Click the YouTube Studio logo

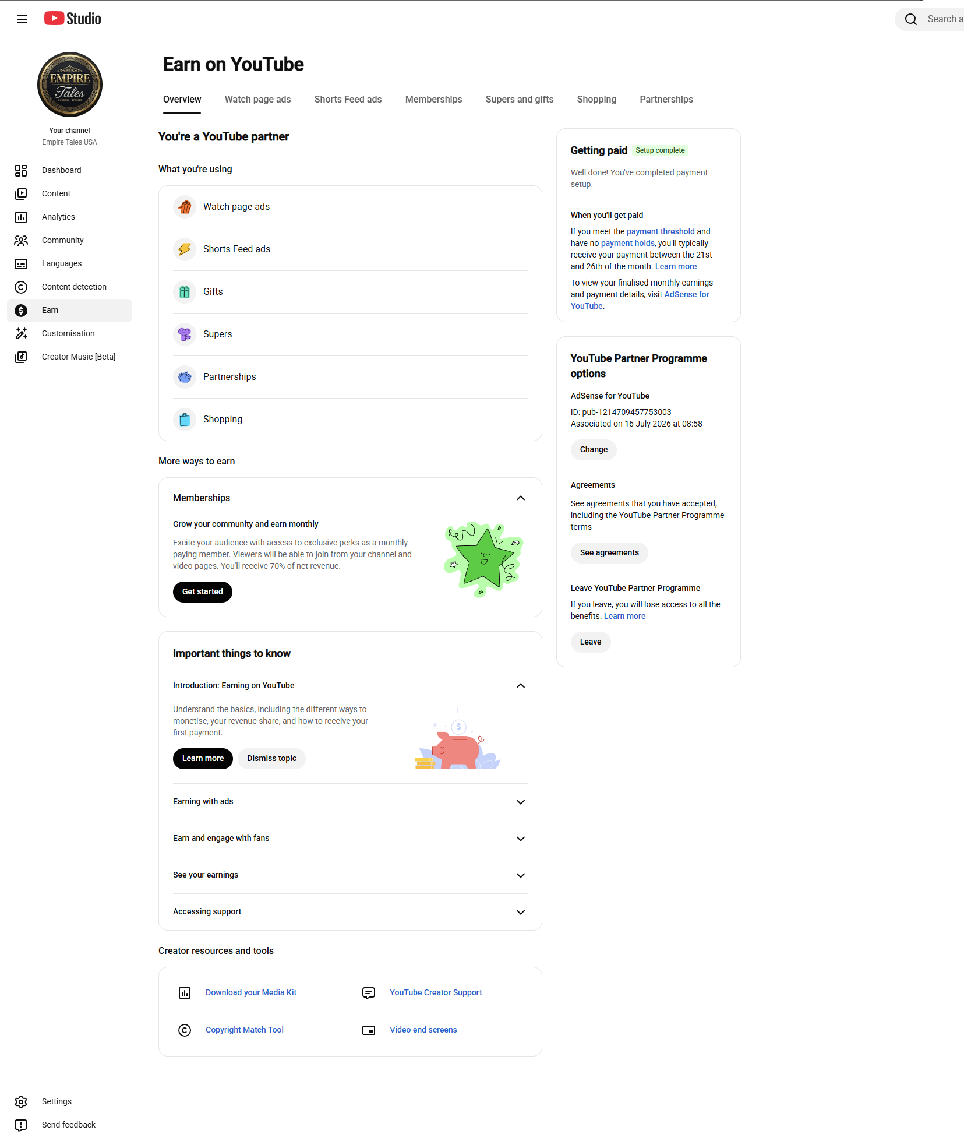pyautogui.click(x=73, y=19)
